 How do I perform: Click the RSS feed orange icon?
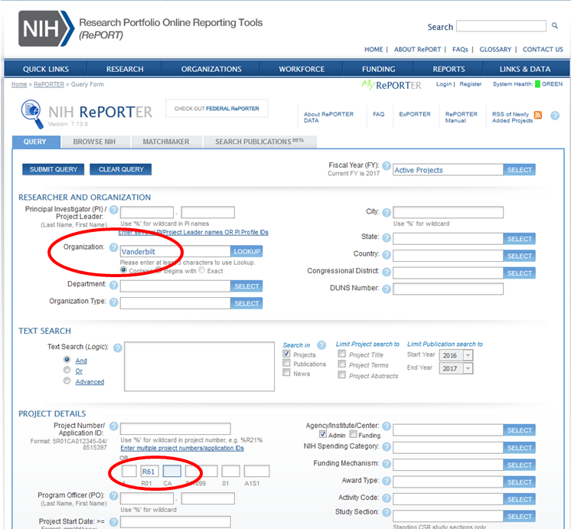(538, 116)
